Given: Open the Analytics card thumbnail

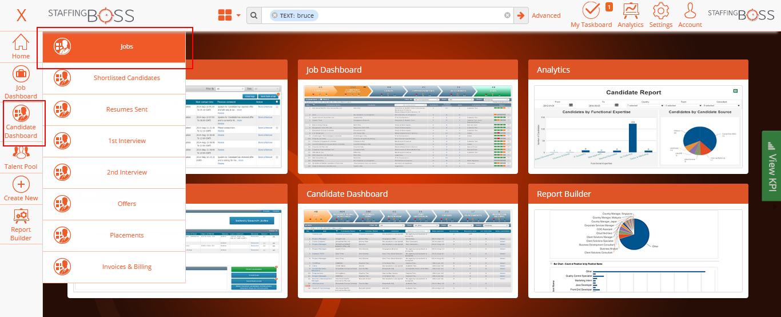Looking at the screenshot, I should tap(638, 127).
